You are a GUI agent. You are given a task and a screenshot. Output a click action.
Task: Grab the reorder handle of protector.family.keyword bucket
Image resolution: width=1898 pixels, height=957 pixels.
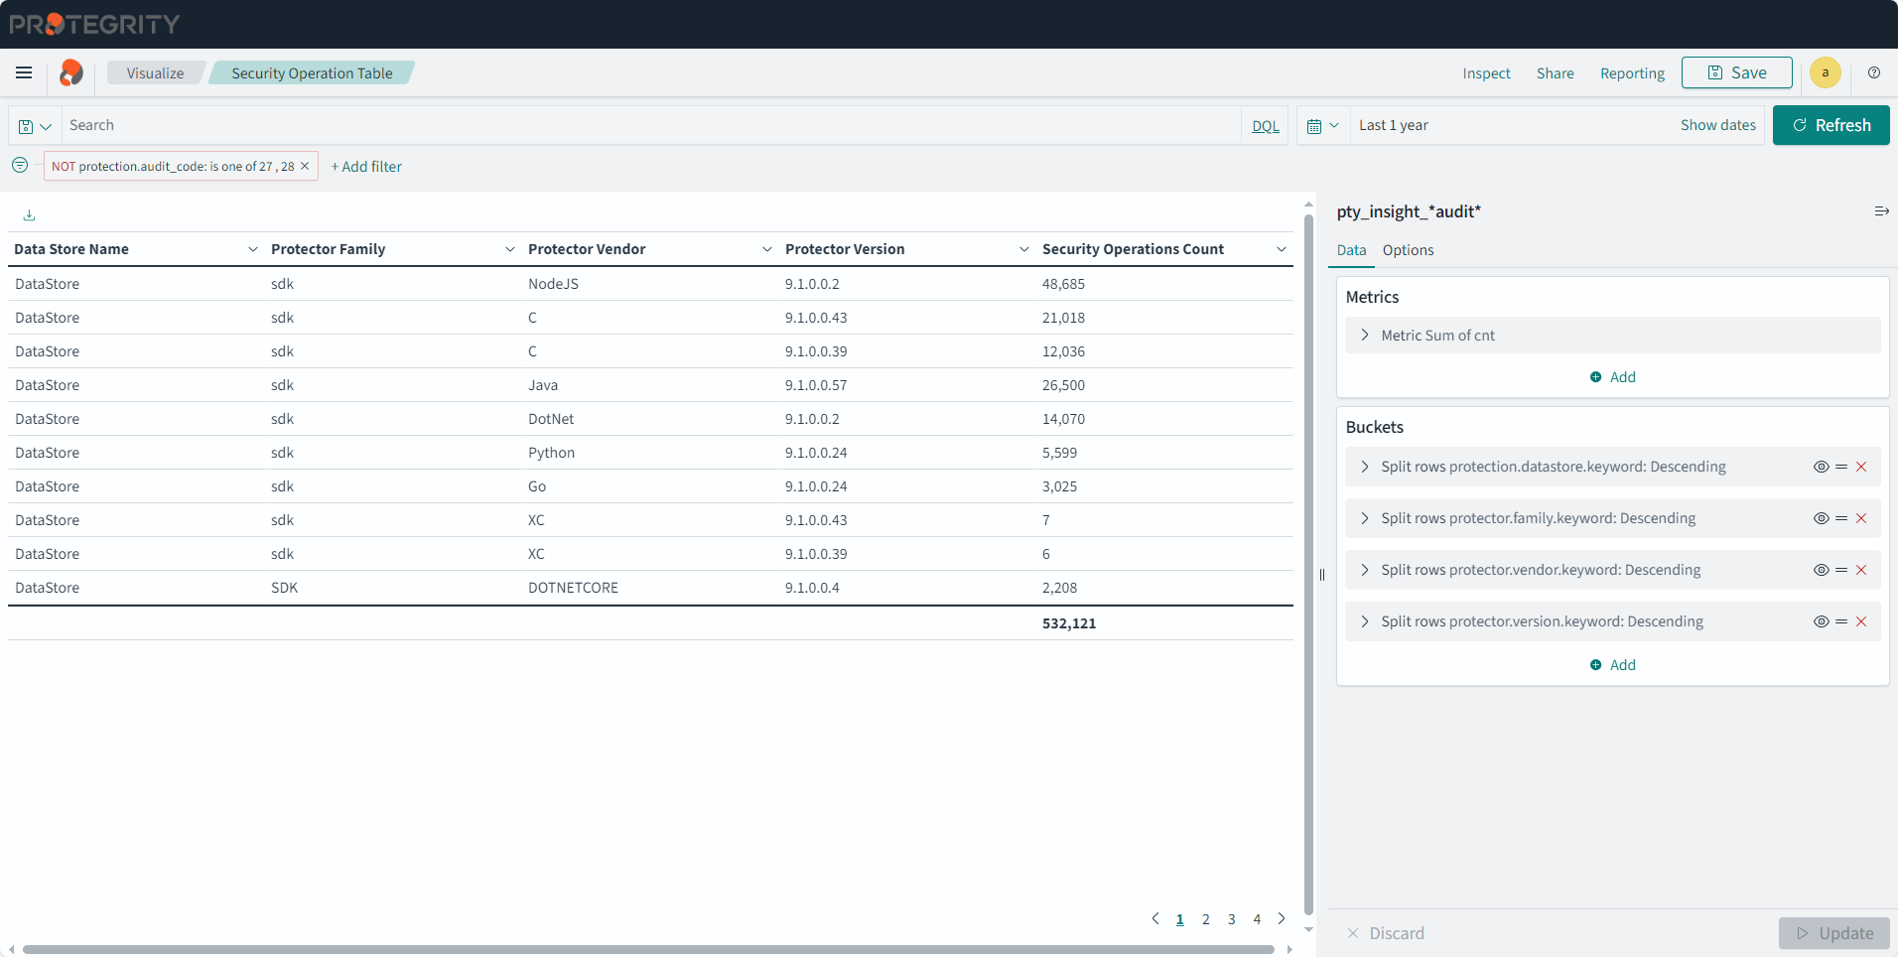coord(1841,518)
